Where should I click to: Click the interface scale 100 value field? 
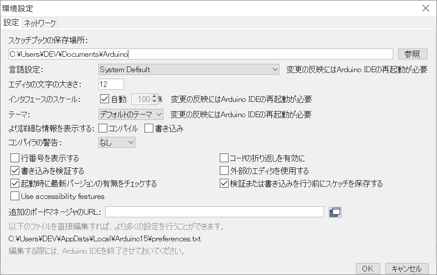pyautogui.click(x=141, y=99)
